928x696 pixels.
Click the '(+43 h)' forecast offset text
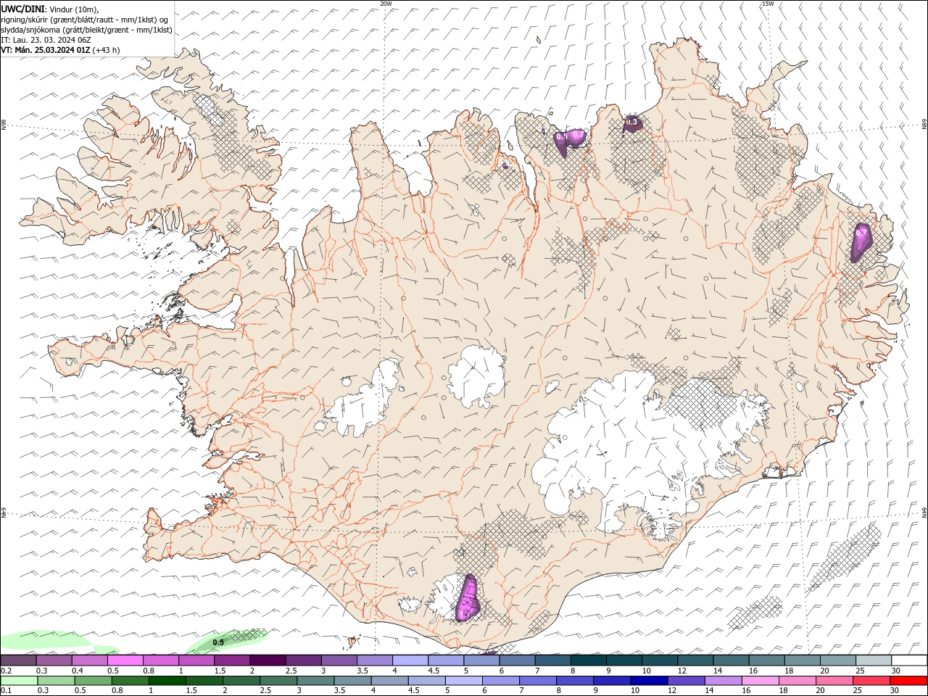[x=107, y=50]
